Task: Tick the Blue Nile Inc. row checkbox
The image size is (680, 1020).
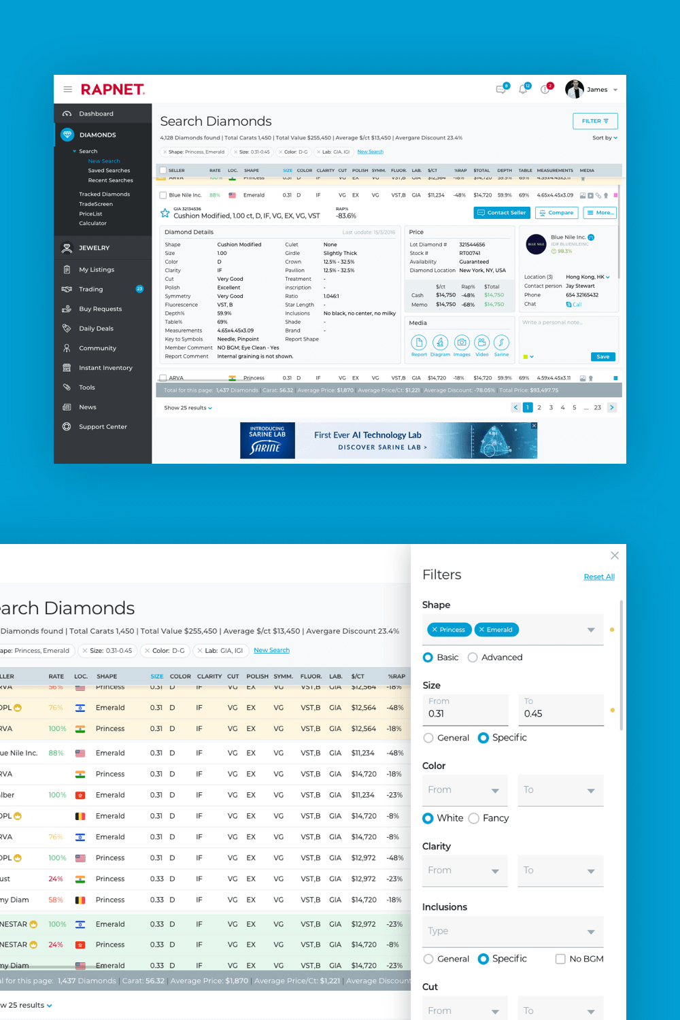Action: point(163,195)
